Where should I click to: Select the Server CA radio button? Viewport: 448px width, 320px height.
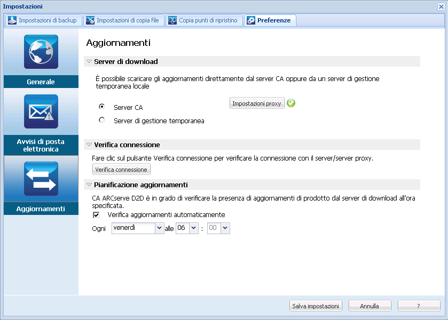click(x=101, y=107)
